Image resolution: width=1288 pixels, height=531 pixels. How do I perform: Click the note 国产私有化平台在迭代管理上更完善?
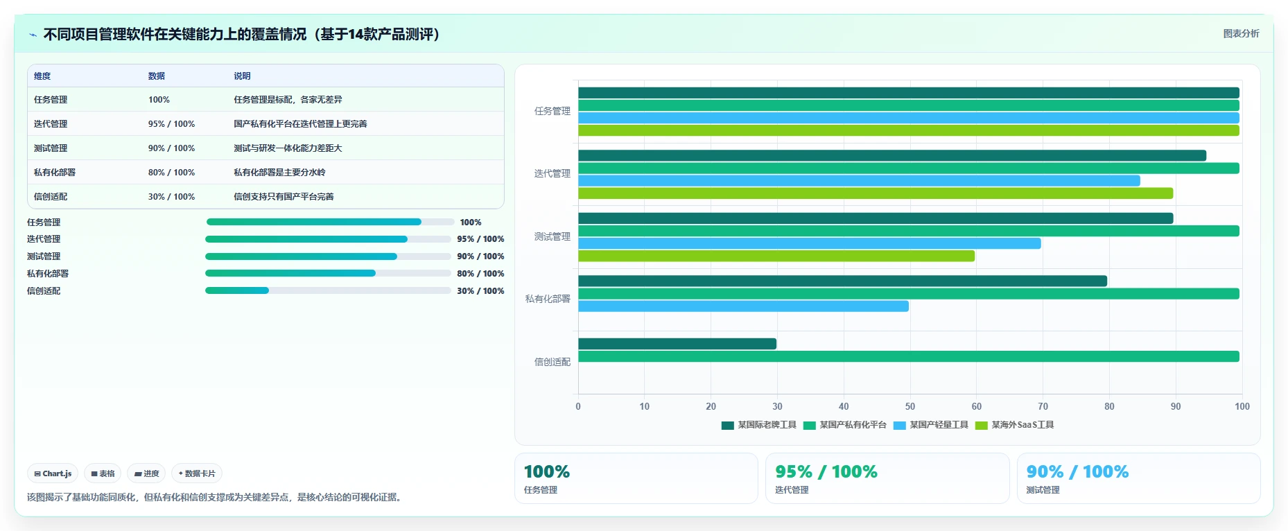pos(300,124)
